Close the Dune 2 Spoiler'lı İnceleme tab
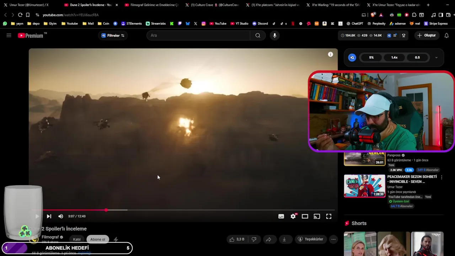 point(117,5)
